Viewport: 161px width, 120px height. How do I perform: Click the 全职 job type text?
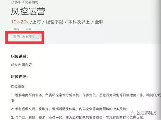(99, 22)
